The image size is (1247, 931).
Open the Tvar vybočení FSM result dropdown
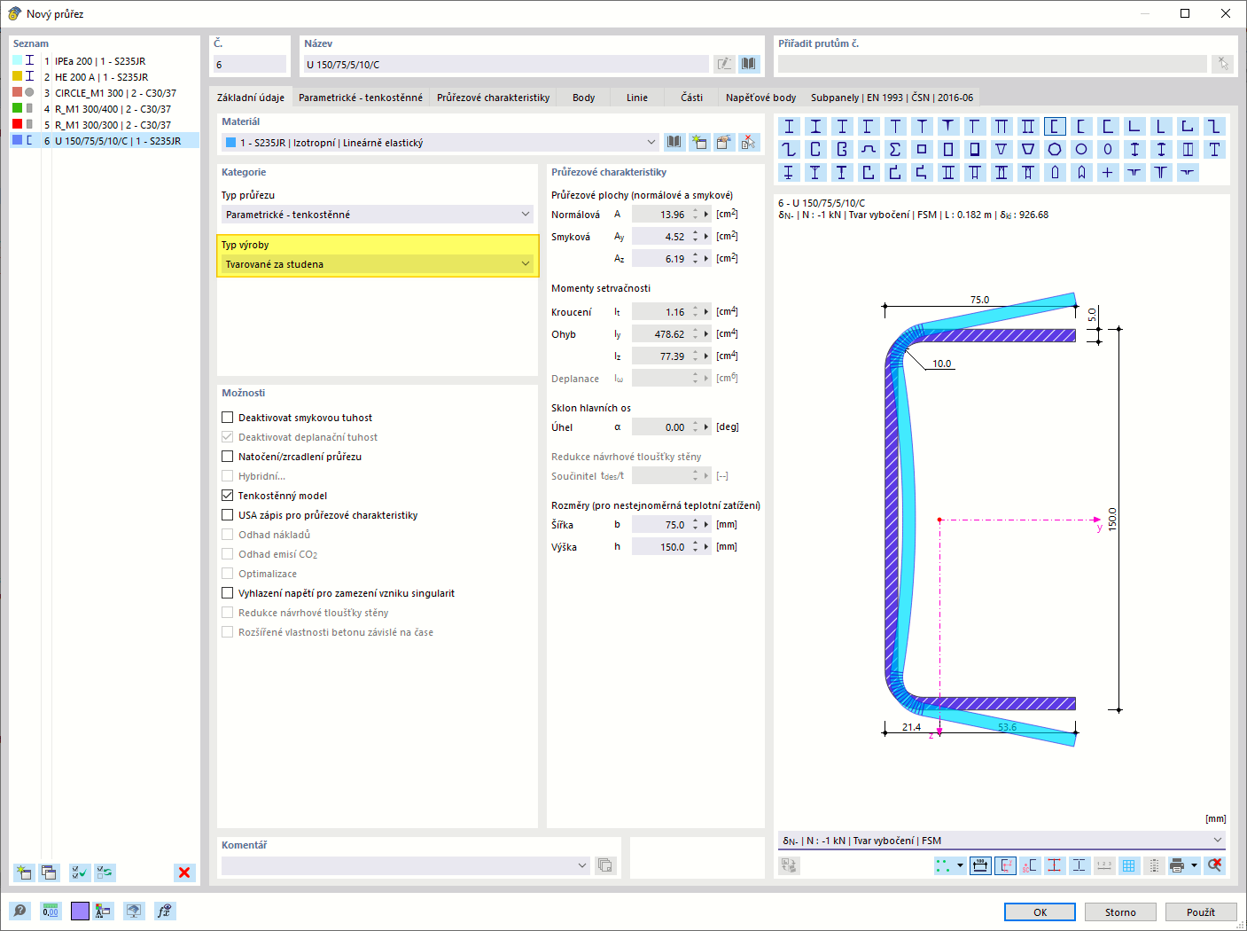point(1001,841)
